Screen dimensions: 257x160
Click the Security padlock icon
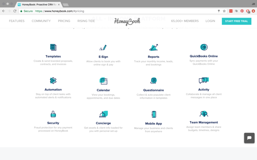pyautogui.click(x=53, y=114)
